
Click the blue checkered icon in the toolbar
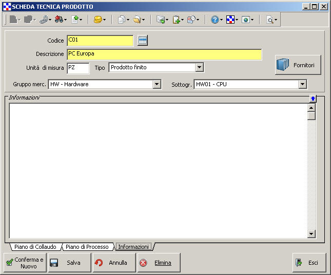(x=230, y=19)
